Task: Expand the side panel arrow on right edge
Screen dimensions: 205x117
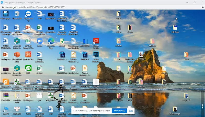Action: coord(202,107)
